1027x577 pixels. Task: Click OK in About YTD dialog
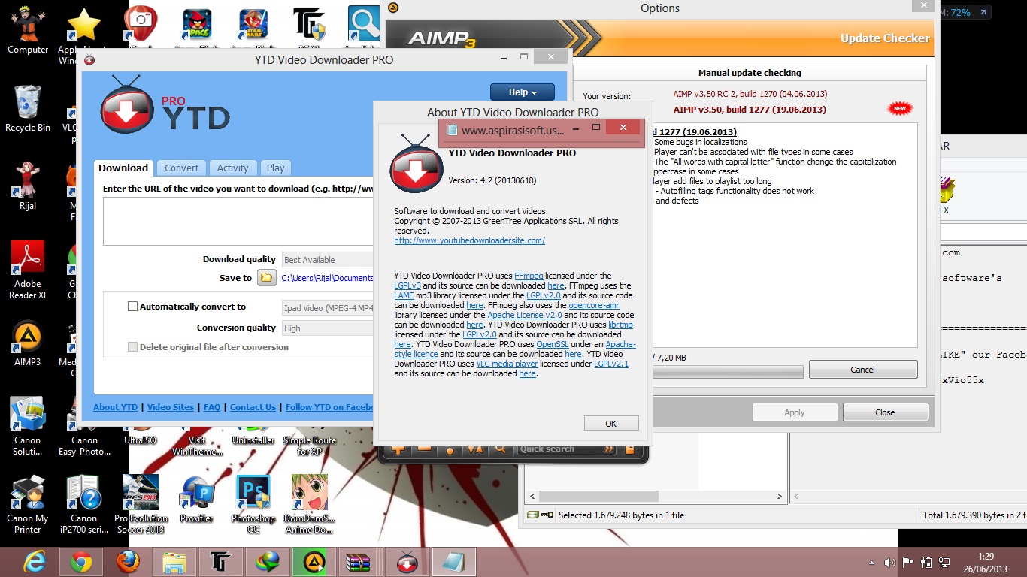611,424
